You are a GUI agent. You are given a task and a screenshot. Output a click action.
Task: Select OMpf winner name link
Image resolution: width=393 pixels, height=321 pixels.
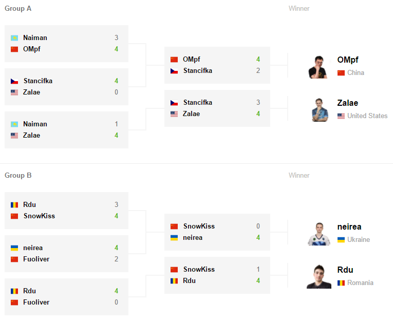[x=348, y=60]
